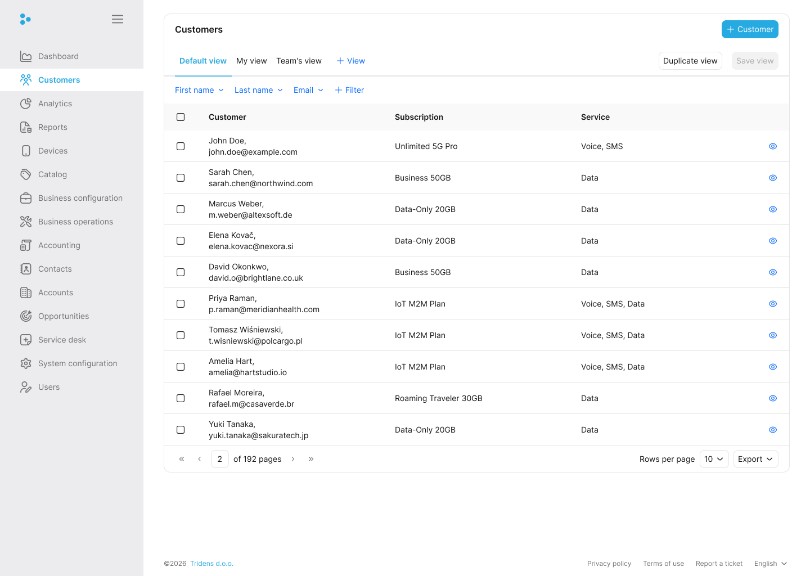Select the Team's view tab
The width and height of the screenshot is (810, 576).
tap(299, 61)
